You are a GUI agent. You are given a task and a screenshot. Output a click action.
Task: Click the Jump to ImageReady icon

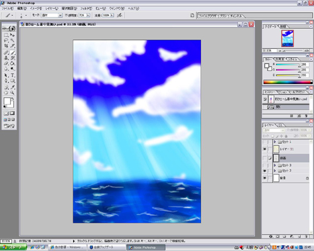tap(9, 126)
